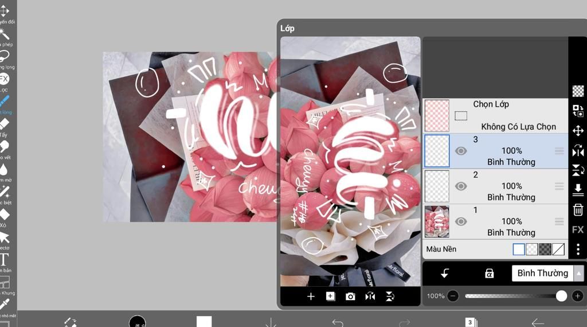Click the Màu Nền label
Viewport: 587px width, 327px height.
click(x=441, y=249)
